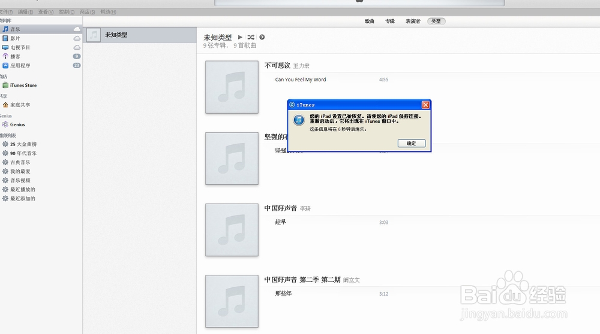Shuffle the 未知类型 genre songs
This screenshot has width=600, height=334.
tap(251, 37)
